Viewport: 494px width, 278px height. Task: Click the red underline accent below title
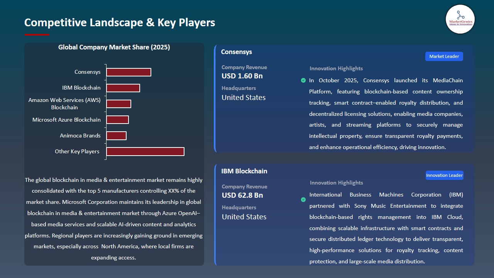[x=37, y=35]
